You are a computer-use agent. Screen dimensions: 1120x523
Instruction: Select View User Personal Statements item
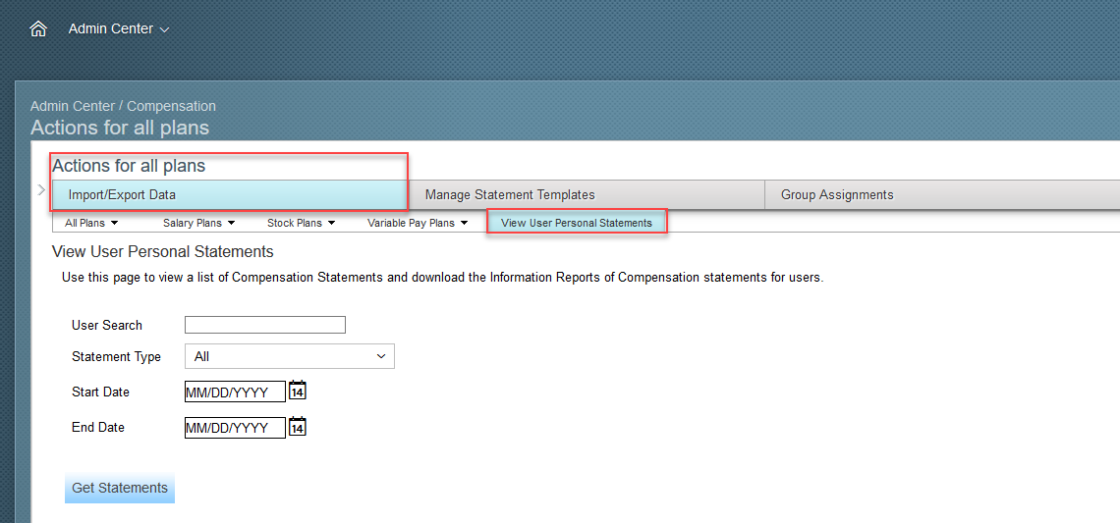coord(577,223)
